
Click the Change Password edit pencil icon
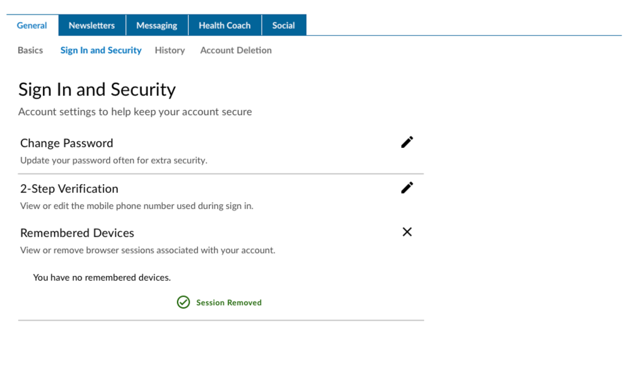tap(407, 142)
